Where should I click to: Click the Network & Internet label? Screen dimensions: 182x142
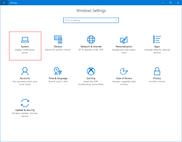point(91,47)
